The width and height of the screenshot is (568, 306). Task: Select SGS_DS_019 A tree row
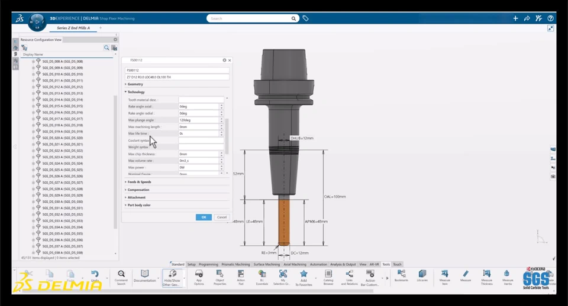[x=63, y=132]
